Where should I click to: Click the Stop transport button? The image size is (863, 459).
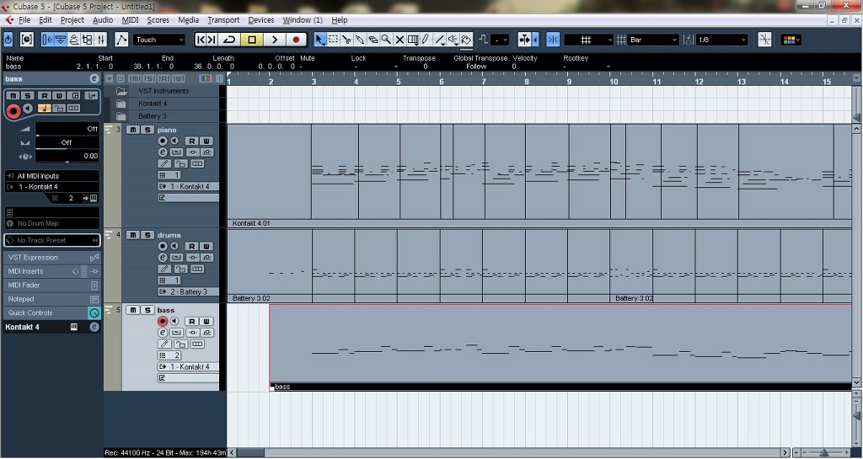252,40
